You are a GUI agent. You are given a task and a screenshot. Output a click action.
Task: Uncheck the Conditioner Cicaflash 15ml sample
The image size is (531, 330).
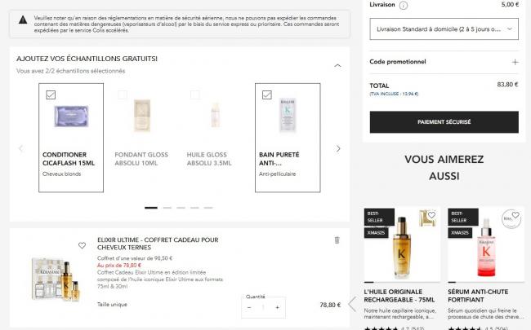click(51, 95)
